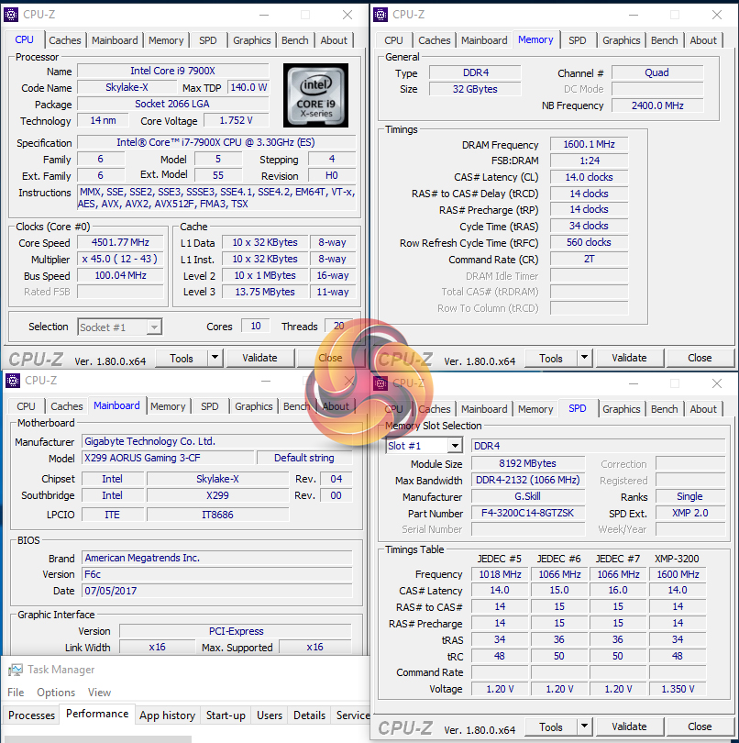Open Start-up tab in Task Manager

226,715
